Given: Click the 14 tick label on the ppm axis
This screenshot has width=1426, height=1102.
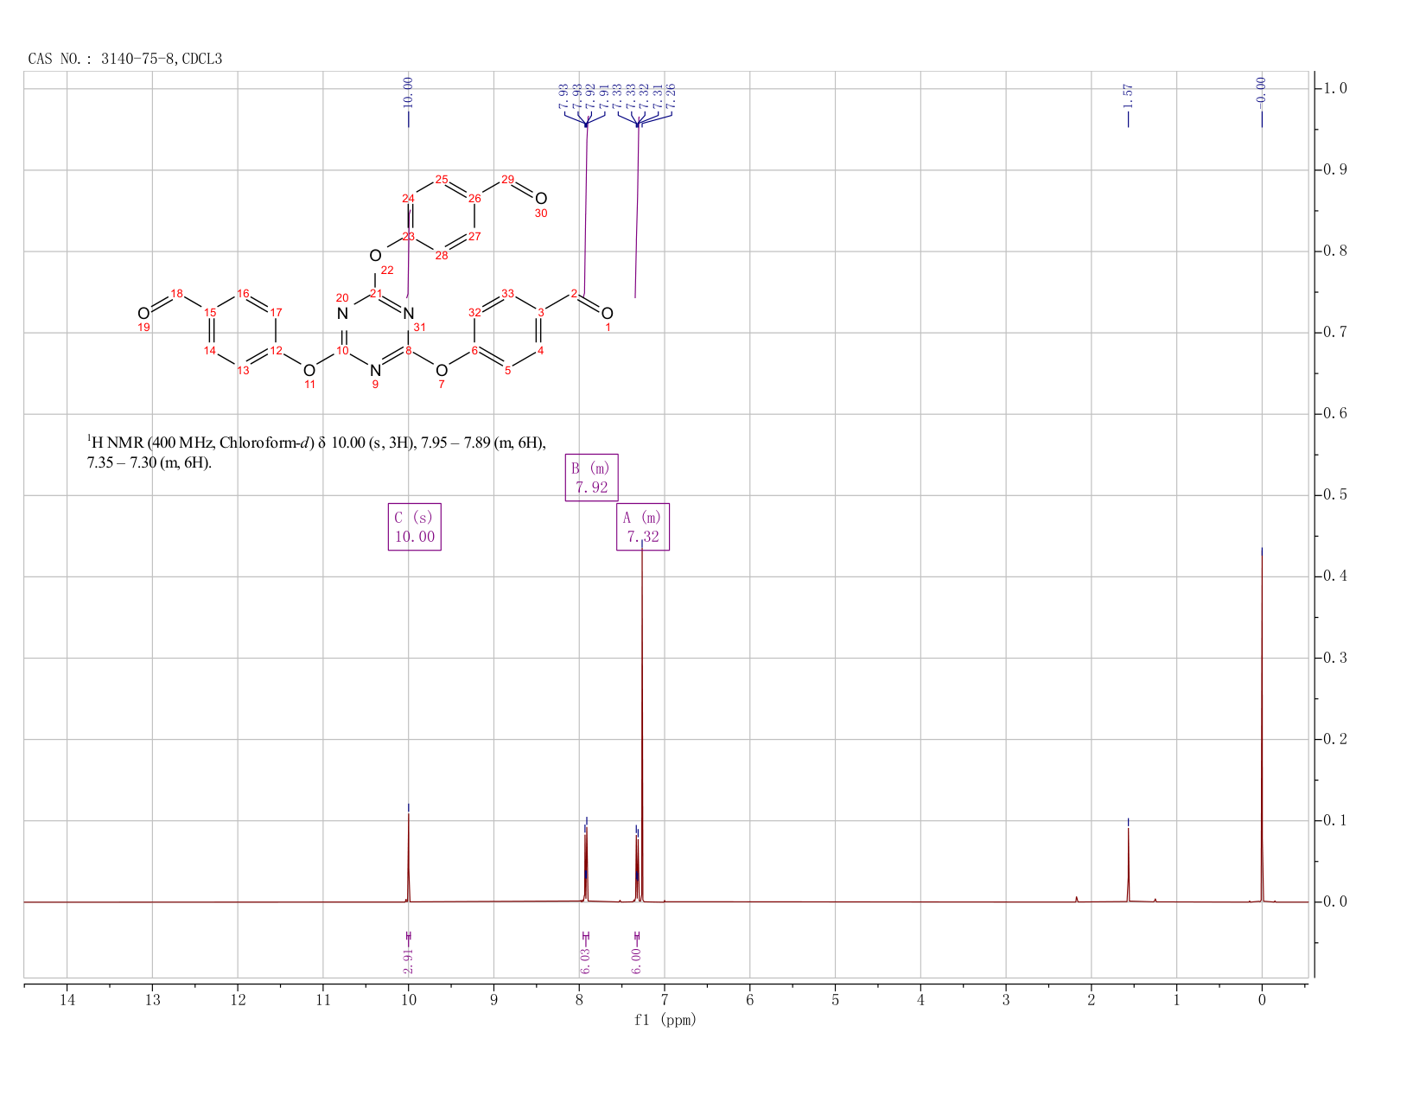Looking at the screenshot, I should [x=67, y=1000].
